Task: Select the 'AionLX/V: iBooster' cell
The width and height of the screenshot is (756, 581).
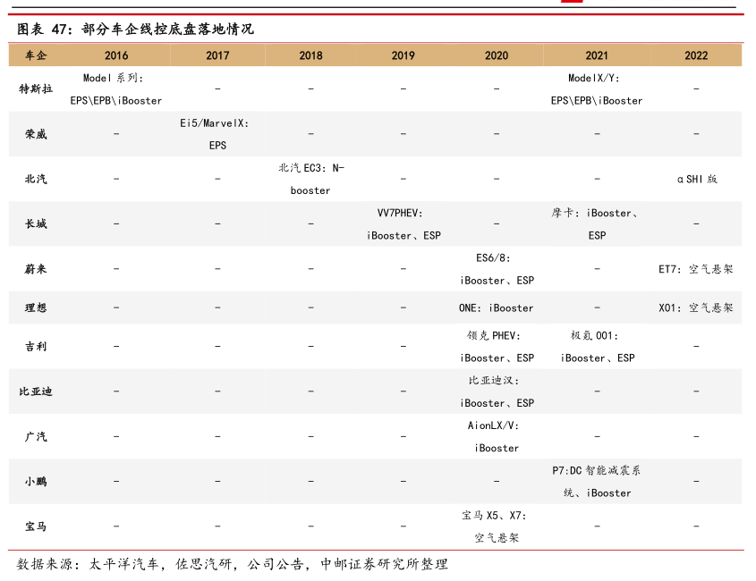Action: click(x=497, y=437)
